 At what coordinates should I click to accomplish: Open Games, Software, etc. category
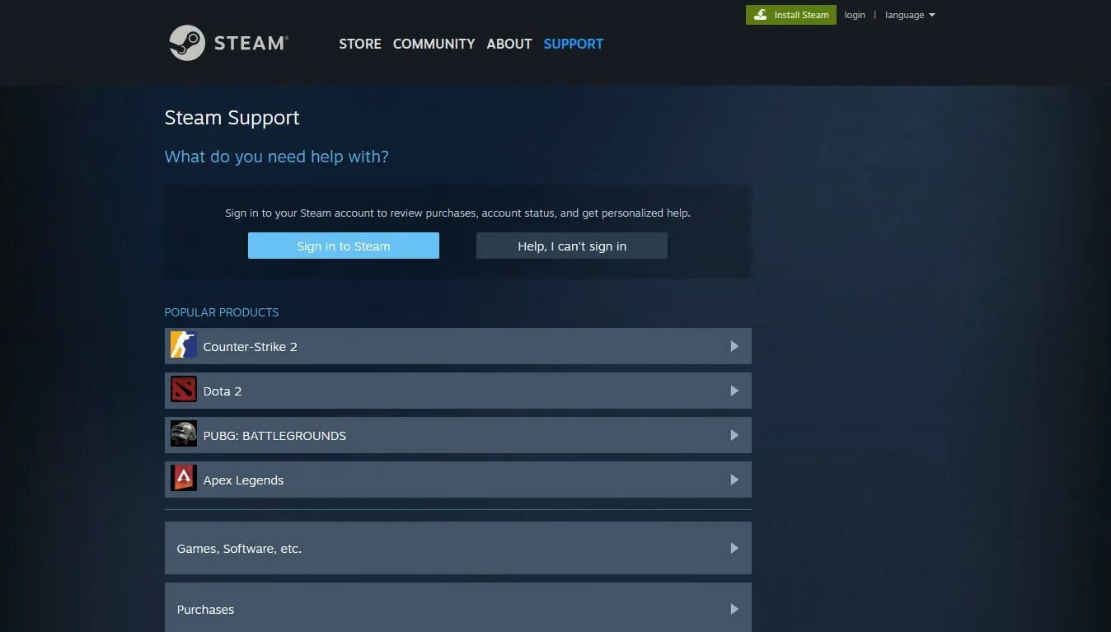click(x=457, y=548)
